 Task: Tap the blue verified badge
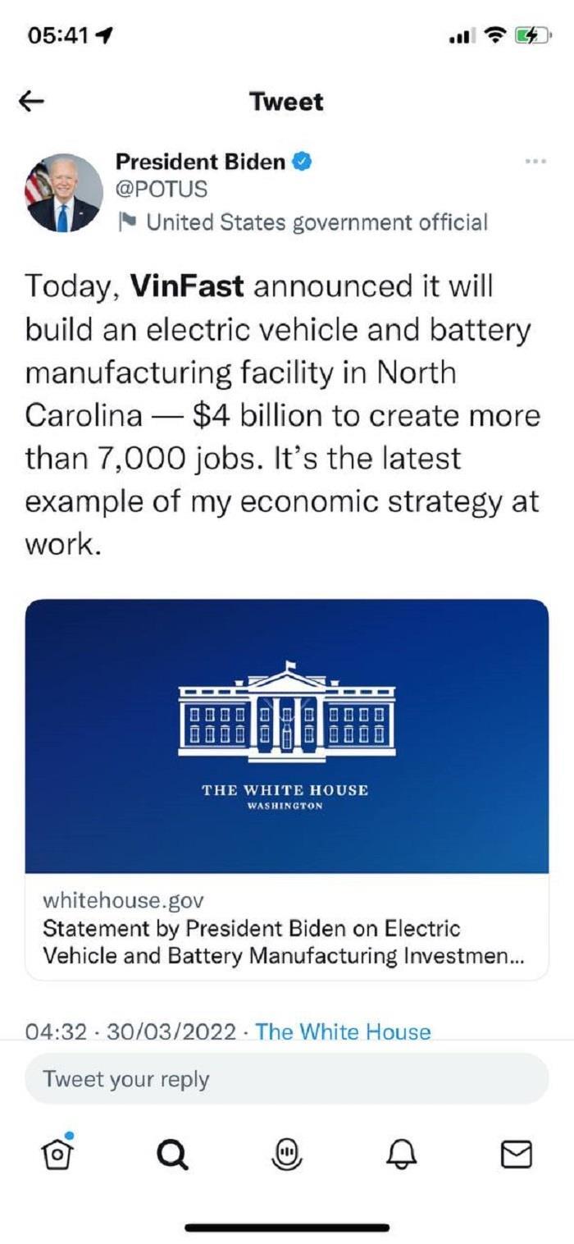click(301, 162)
